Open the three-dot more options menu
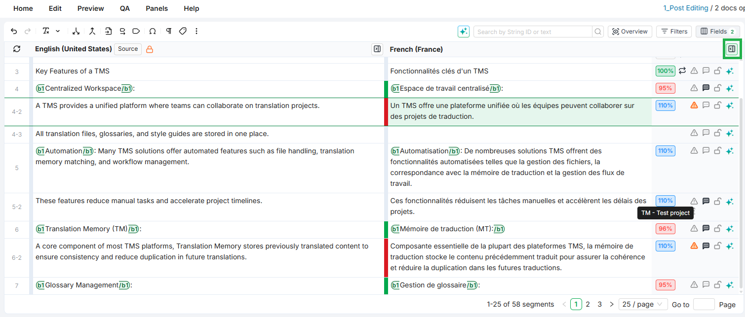 point(196,32)
